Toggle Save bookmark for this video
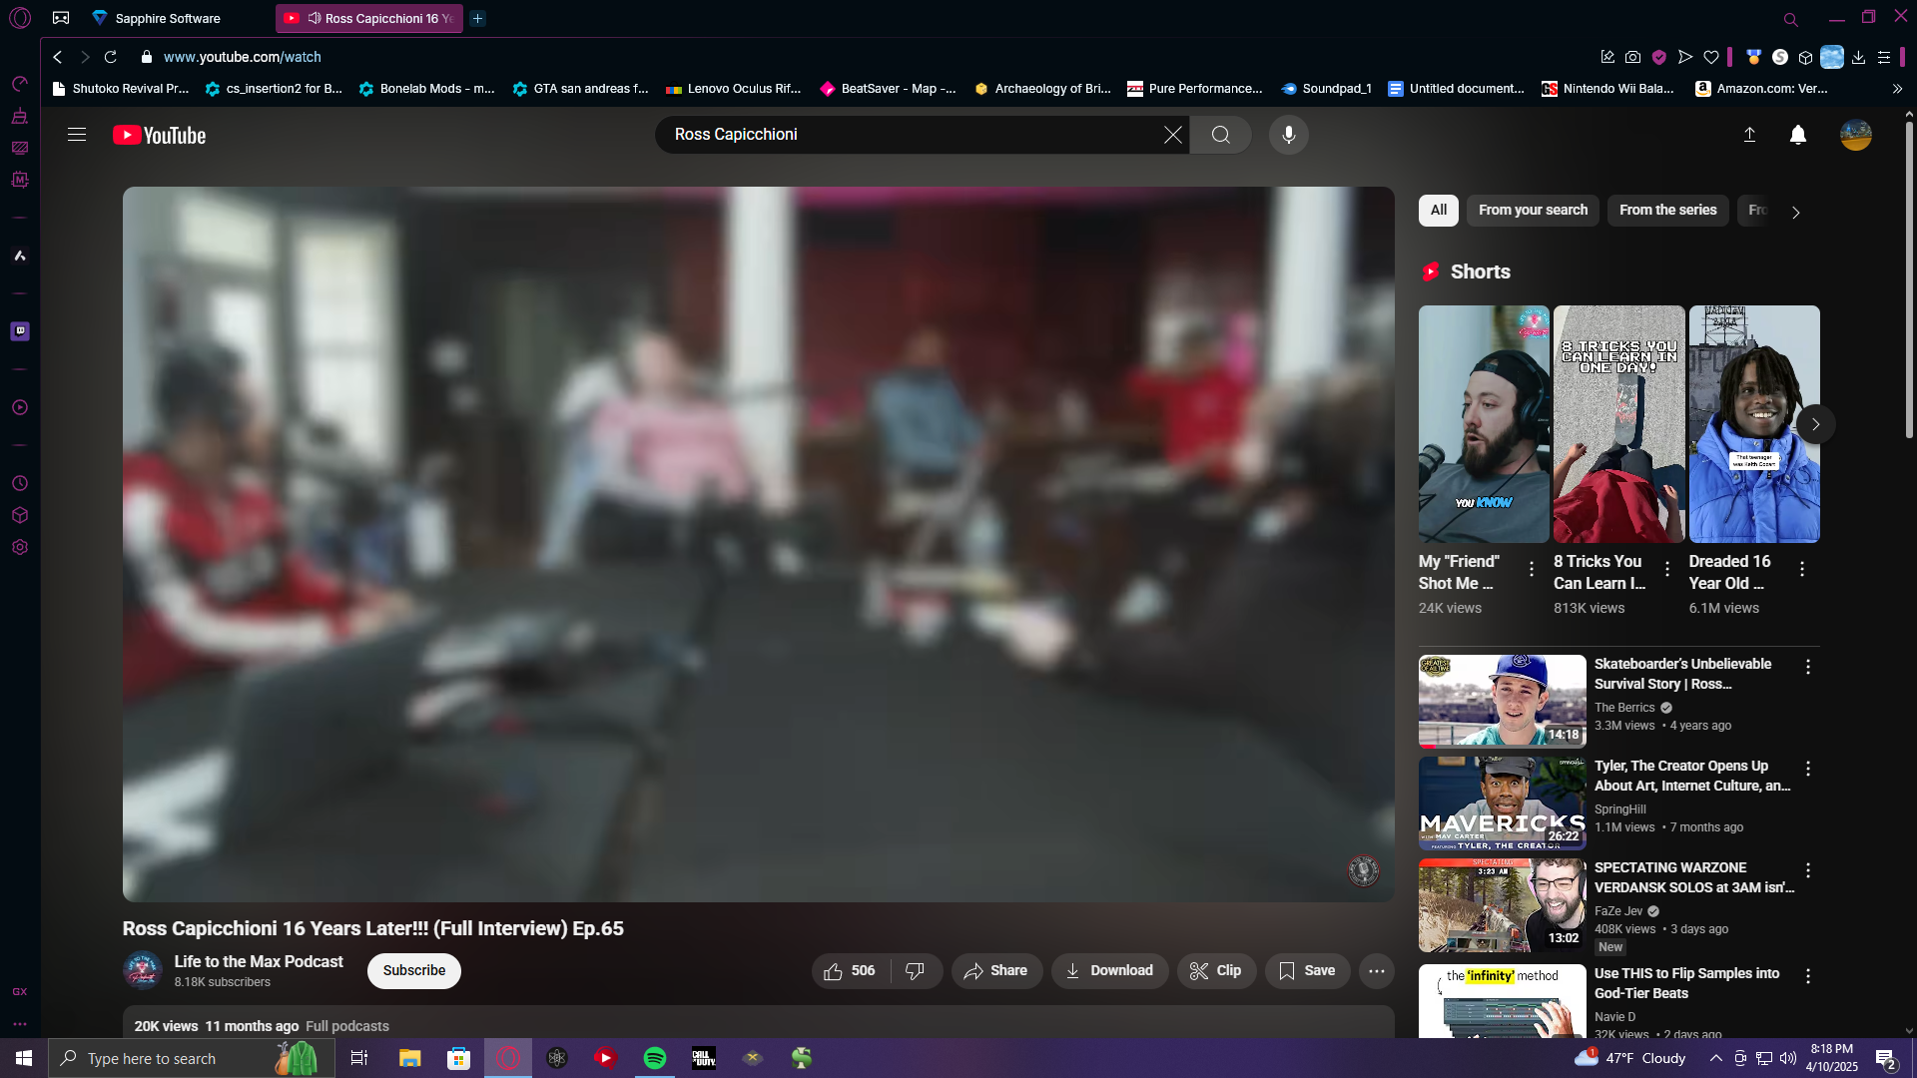Image resolution: width=1917 pixels, height=1078 pixels. [1306, 970]
